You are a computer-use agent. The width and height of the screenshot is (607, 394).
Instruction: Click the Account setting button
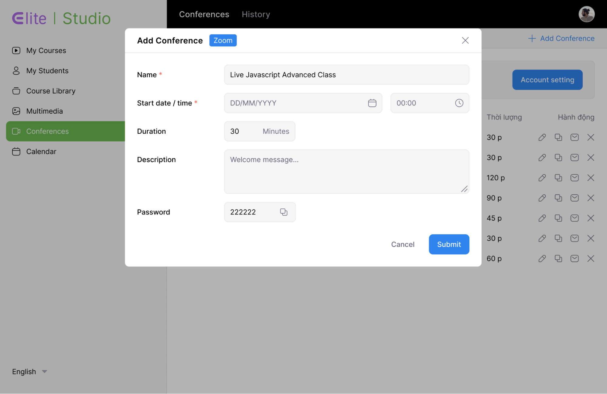[x=547, y=80]
